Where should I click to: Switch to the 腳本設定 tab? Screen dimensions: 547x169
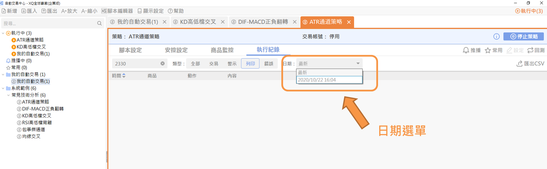point(130,50)
